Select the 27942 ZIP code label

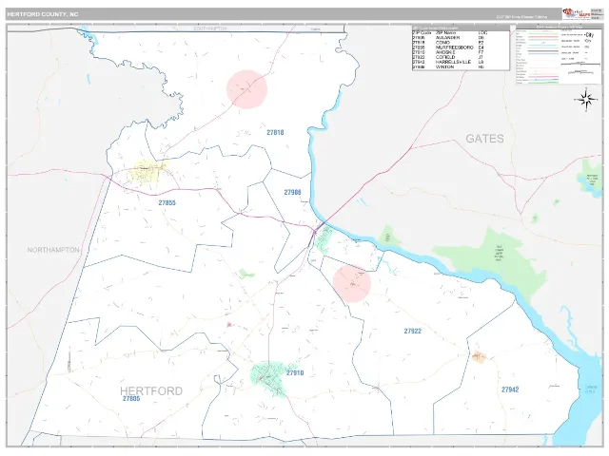(510, 389)
